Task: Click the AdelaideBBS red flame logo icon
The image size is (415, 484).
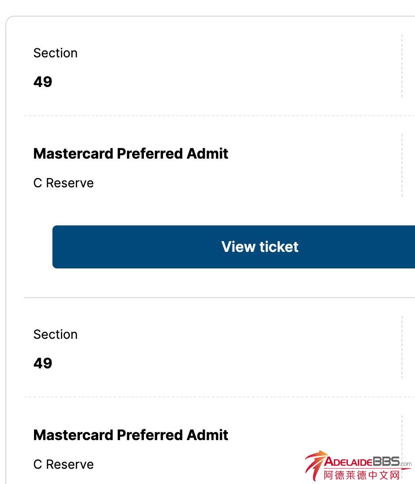Action: coord(314,466)
